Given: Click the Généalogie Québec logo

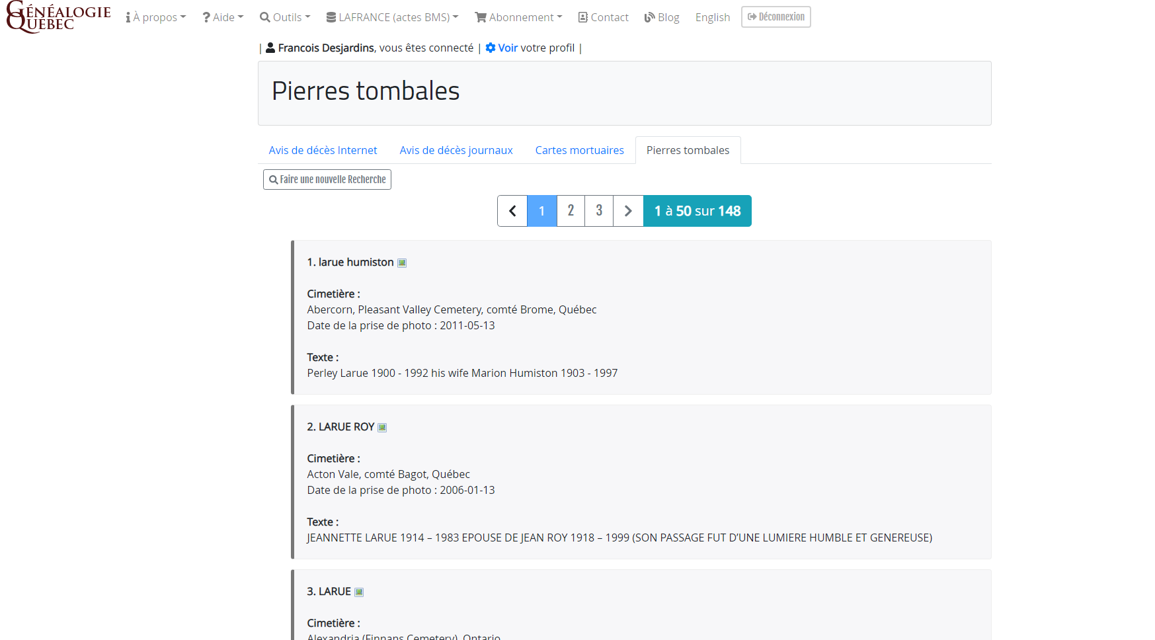Looking at the screenshot, I should tap(58, 17).
